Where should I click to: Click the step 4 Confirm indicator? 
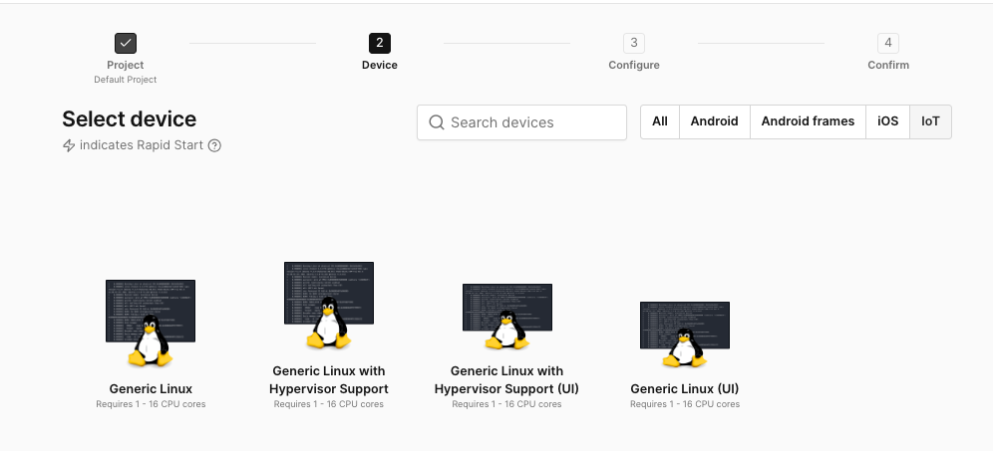click(x=888, y=43)
